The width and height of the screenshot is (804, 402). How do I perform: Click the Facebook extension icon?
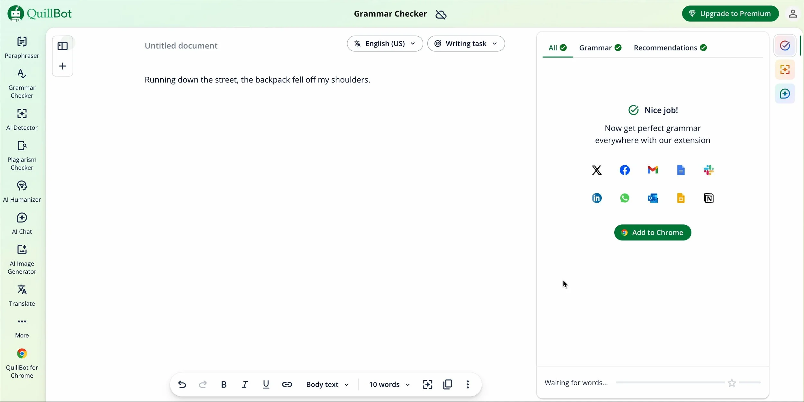[x=625, y=170]
